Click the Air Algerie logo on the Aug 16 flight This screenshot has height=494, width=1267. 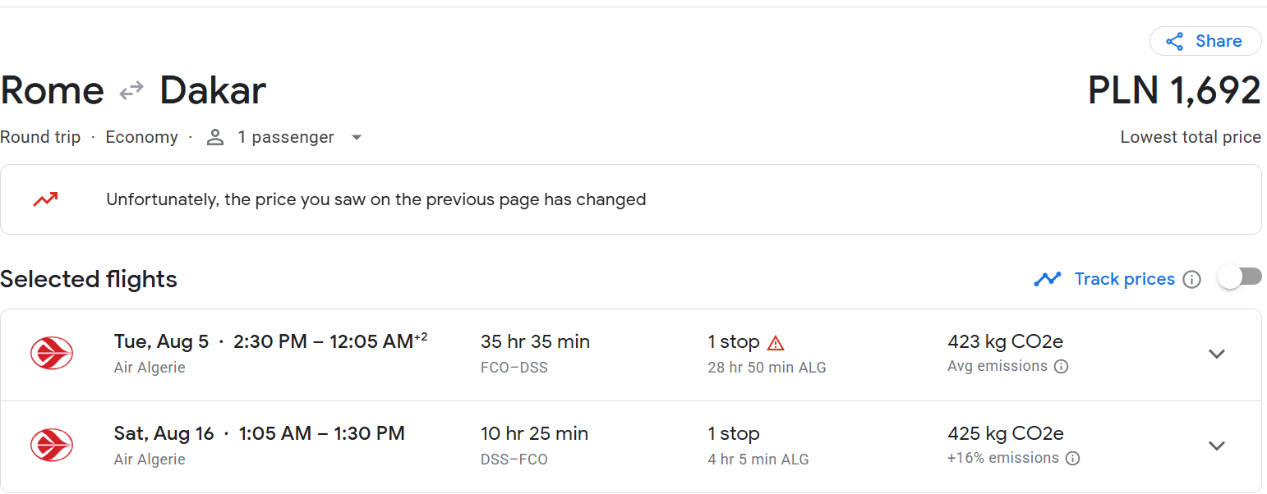tap(52, 446)
